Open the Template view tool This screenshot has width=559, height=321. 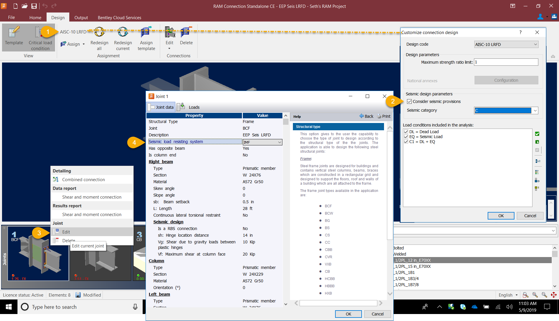(x=14, y=38)
